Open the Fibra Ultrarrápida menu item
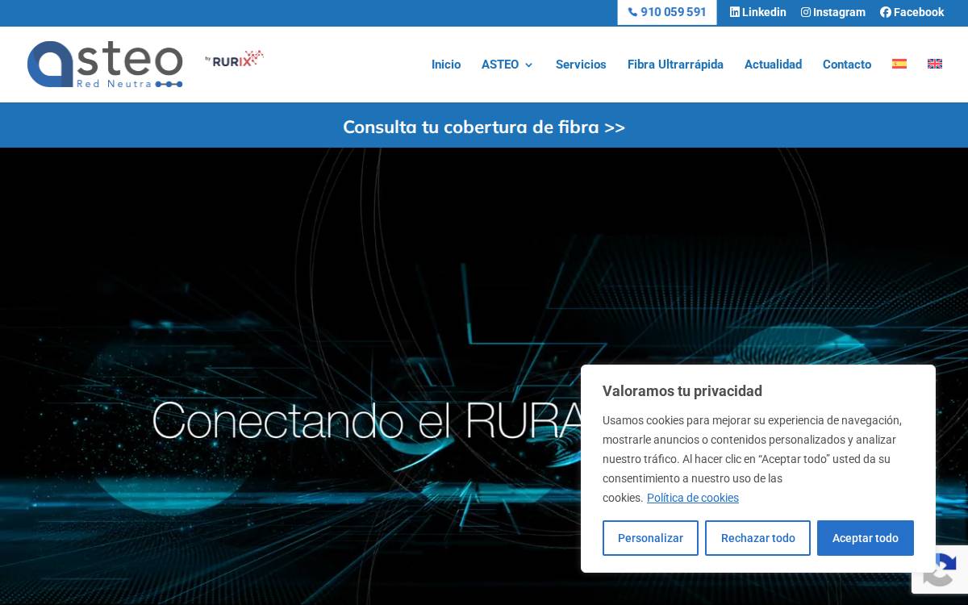The image size is (968, 605). [675, 65]
